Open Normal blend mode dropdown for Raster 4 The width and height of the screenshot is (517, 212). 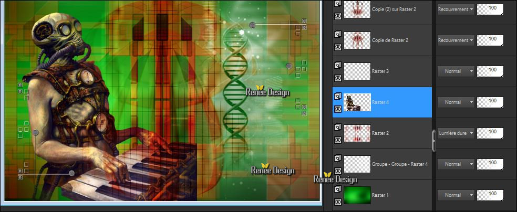pyautogui.click(x=456, y=102)
